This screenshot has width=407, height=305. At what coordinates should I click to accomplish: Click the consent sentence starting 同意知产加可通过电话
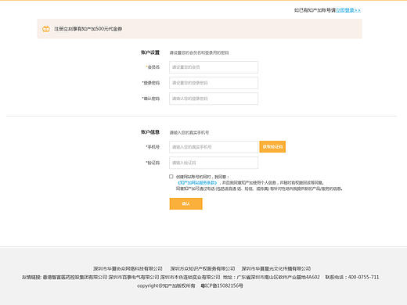coord(259,188)
